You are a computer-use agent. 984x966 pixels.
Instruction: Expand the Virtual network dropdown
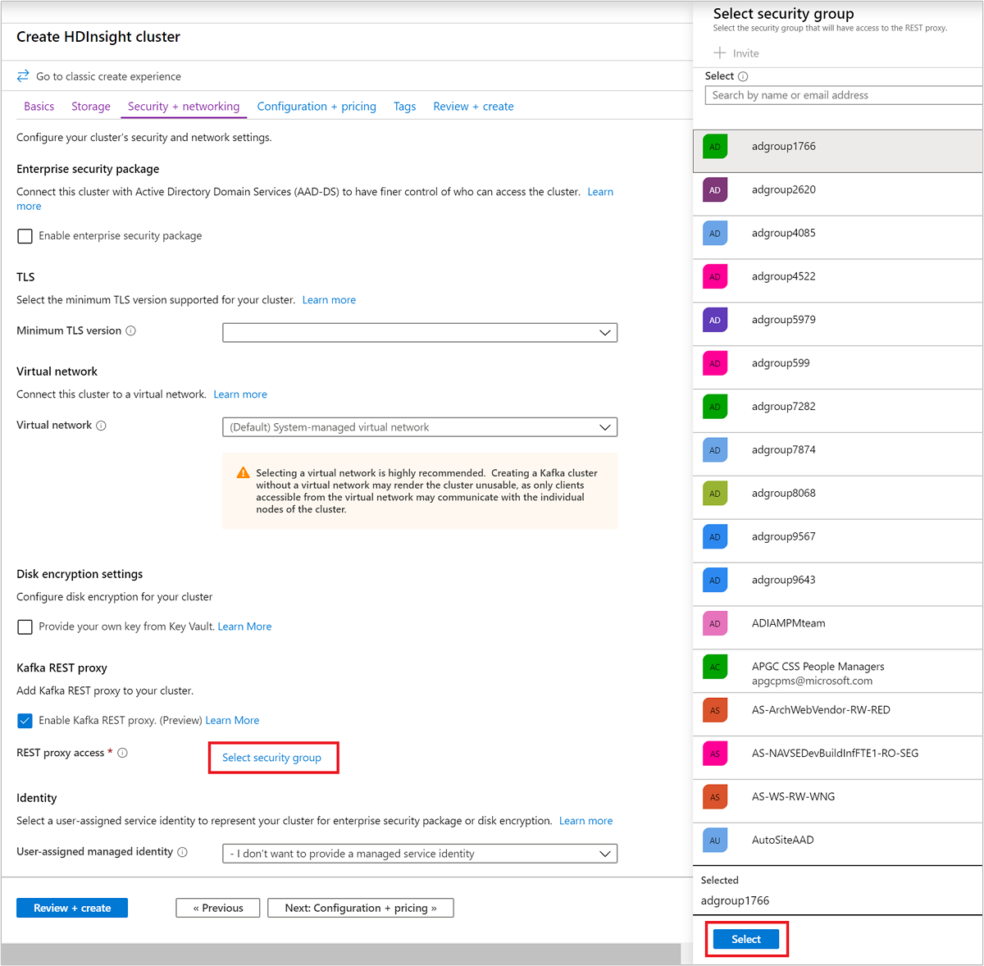click(x=420, y=427)
